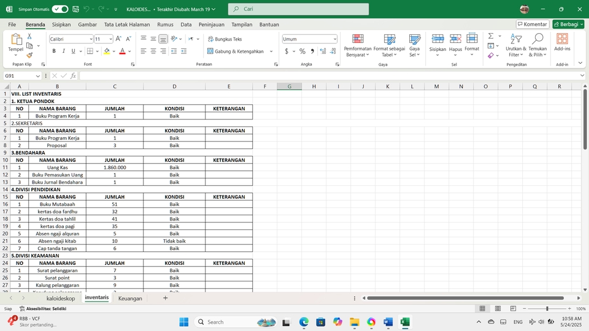Select column G header
Viewport: 589px width, 331px height.
click(x=289, y=86)
